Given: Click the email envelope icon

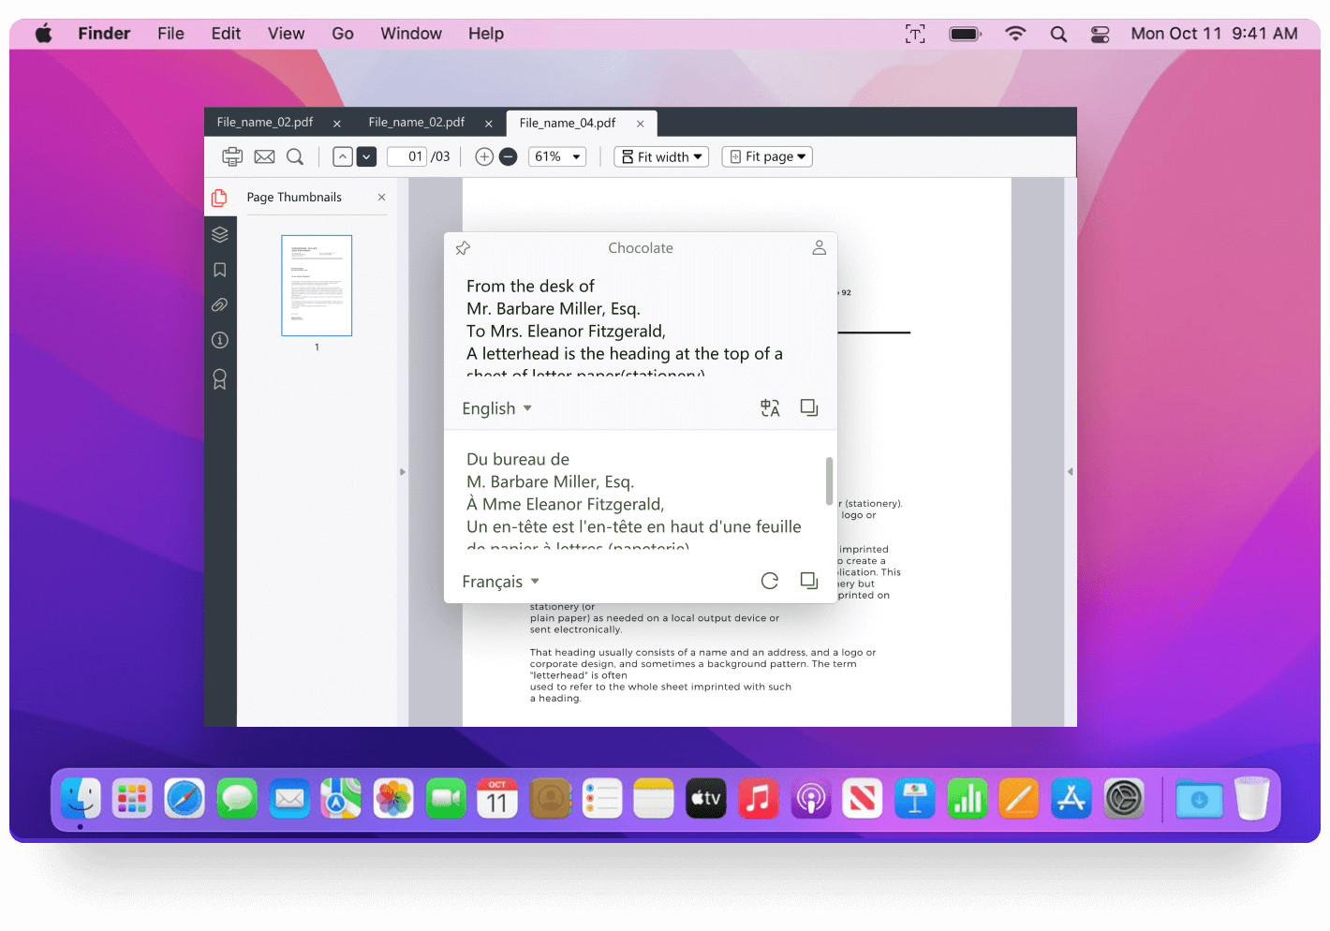Looking at the screenshot, I should [x=264, y=157].
